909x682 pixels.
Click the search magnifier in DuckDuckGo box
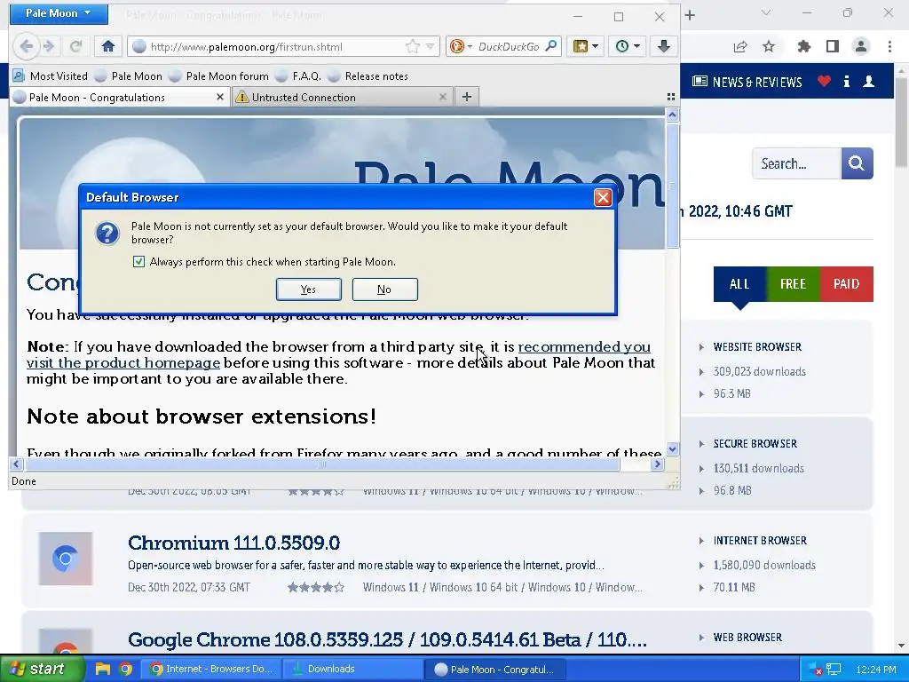click(x=551, y=46)
